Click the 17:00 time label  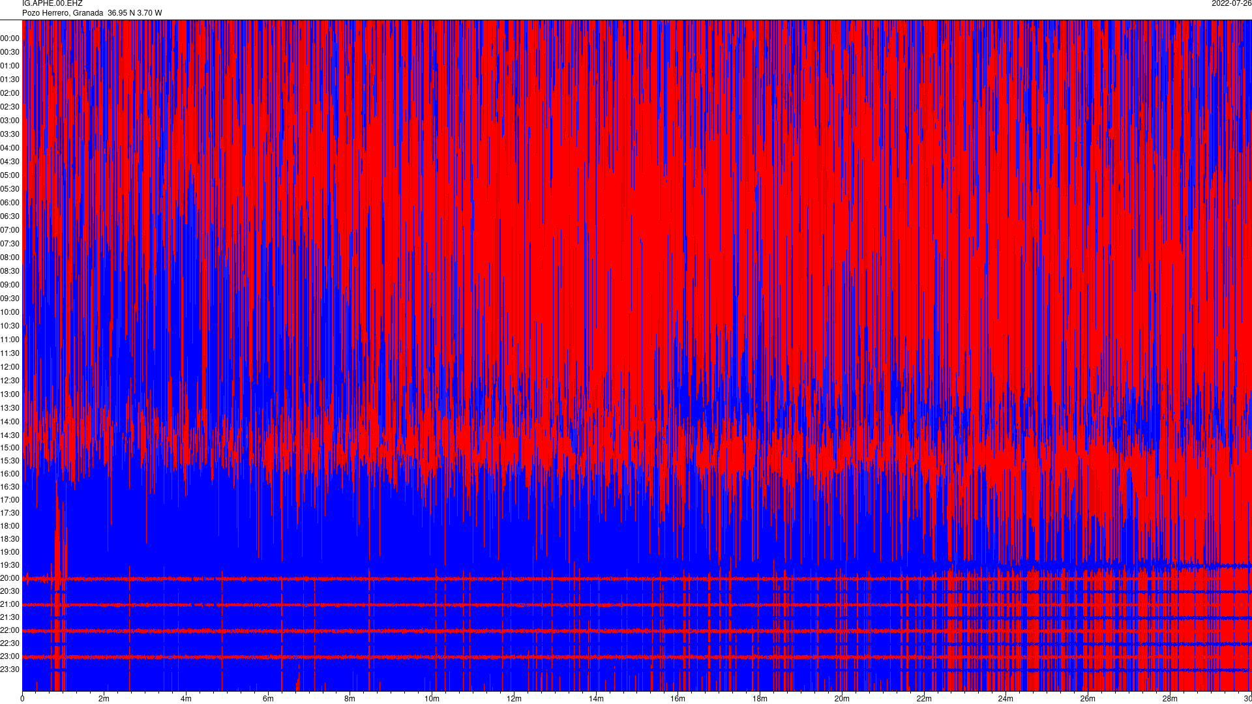[10, 500]
